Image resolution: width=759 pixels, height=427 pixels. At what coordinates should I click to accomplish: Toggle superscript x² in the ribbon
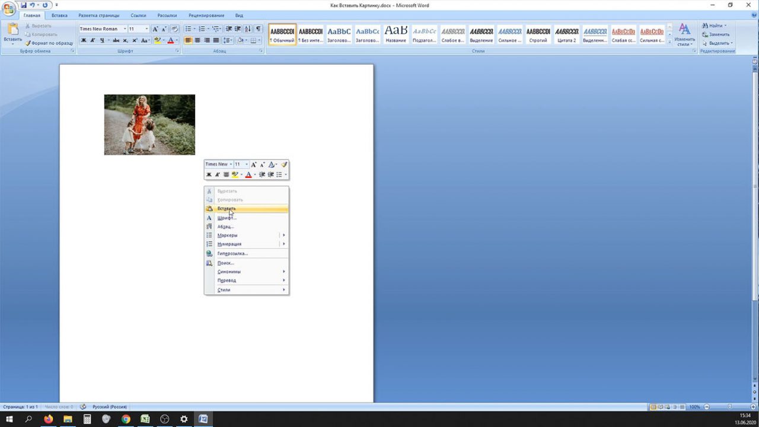135,40
